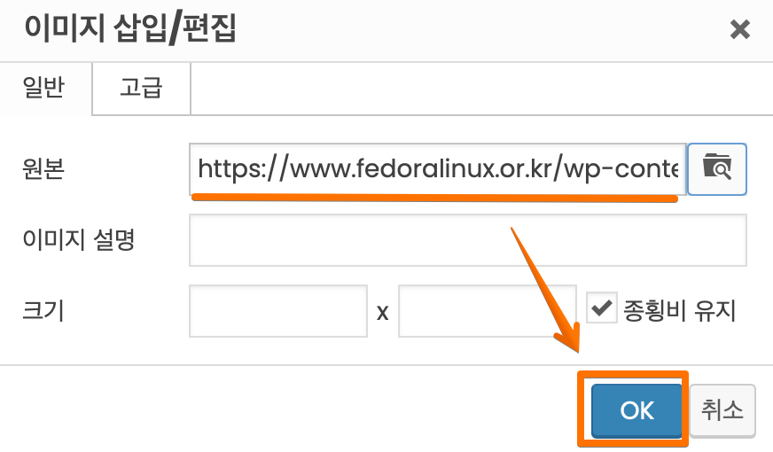Viewport: 773px width, 452px height.
Task: Open the 고급 tab
Action: 142,89
